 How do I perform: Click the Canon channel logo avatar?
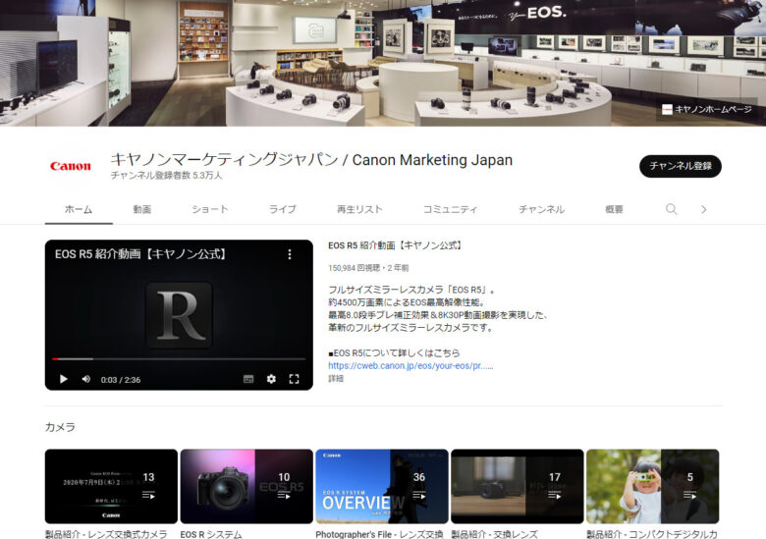point(71,167)
